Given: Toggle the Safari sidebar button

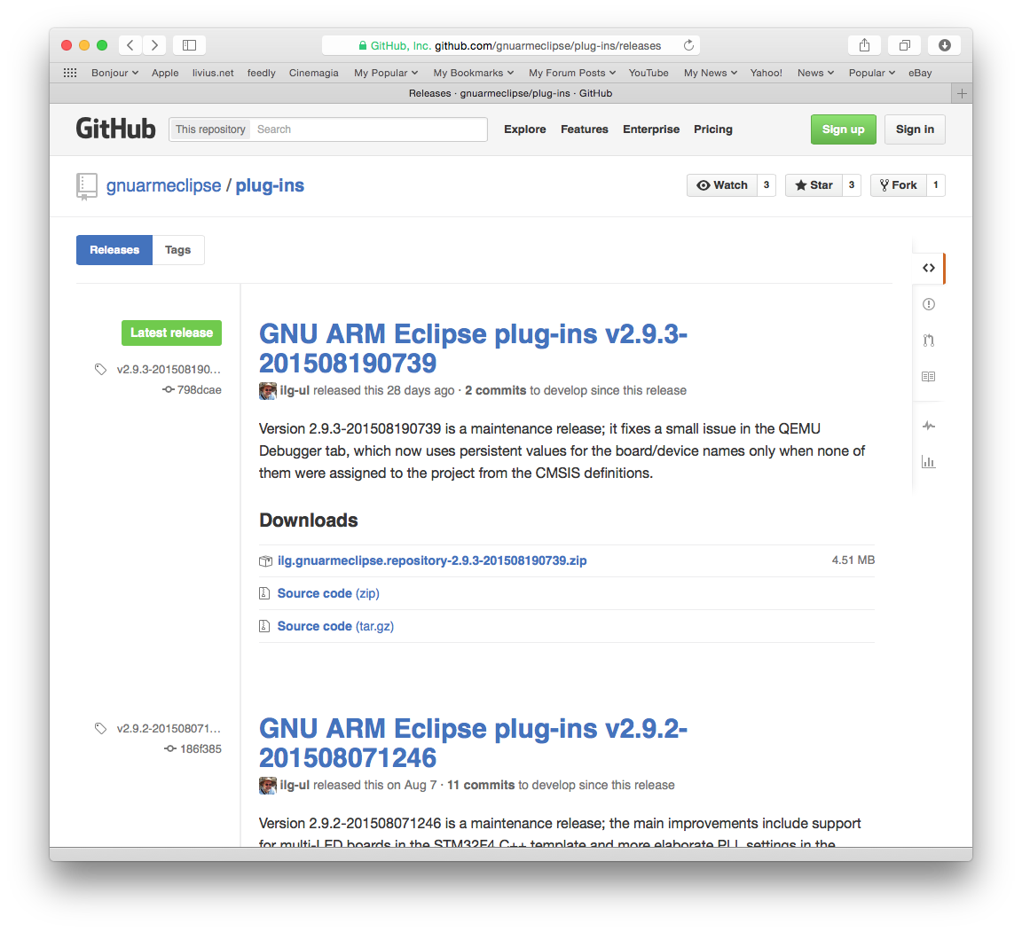Looking at the screenshot, I should click(x=189, y=45).
